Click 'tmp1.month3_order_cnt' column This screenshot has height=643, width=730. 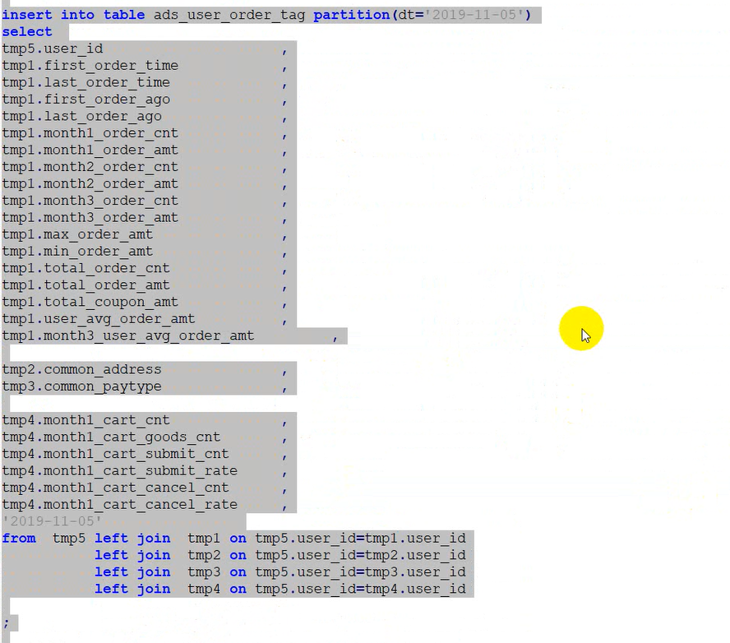click(x=90, y=201)
